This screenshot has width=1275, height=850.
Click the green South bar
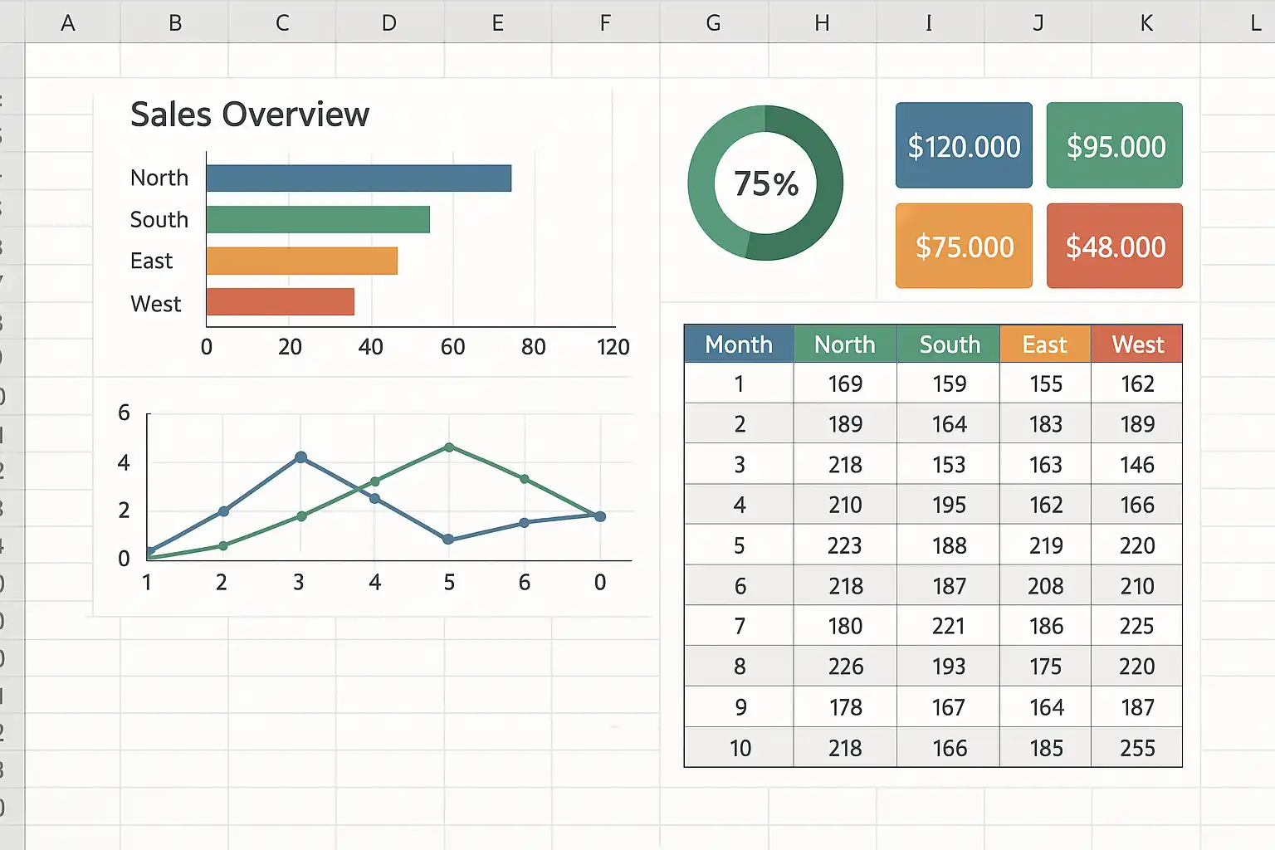(318, 219)
